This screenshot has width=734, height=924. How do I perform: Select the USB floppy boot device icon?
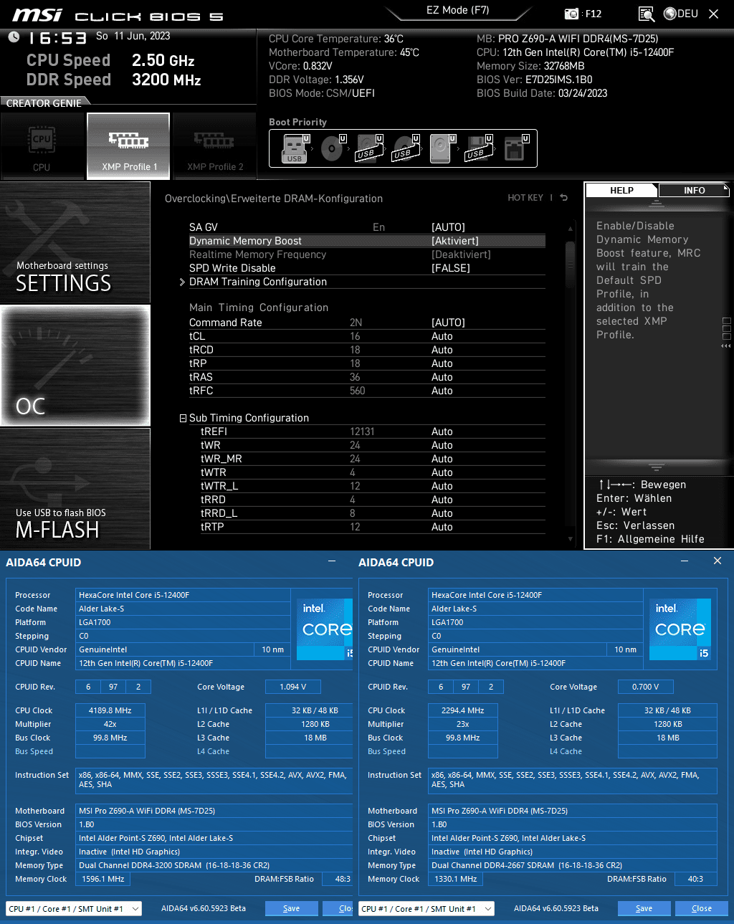(478, 149)
